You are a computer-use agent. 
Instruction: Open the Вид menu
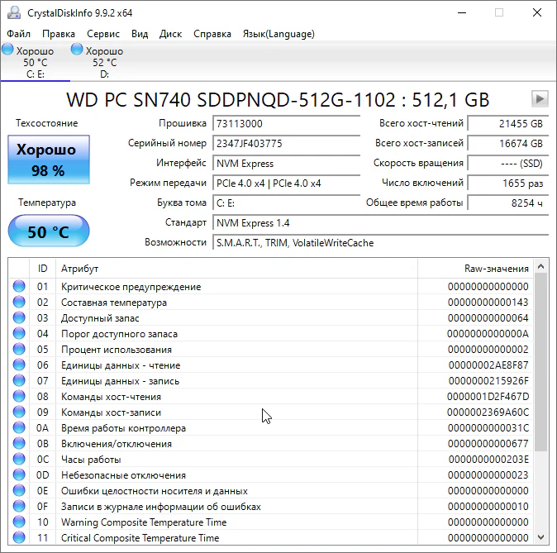pyautogui.click(x=140, y=34)
